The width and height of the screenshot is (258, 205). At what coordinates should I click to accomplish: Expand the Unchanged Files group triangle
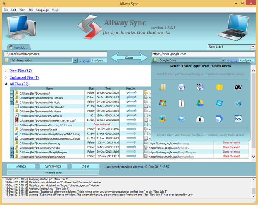6,77
